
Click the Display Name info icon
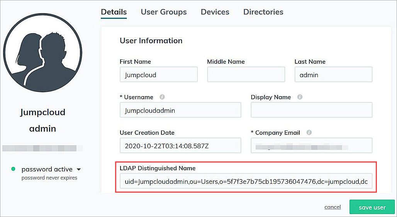(300, 97)
